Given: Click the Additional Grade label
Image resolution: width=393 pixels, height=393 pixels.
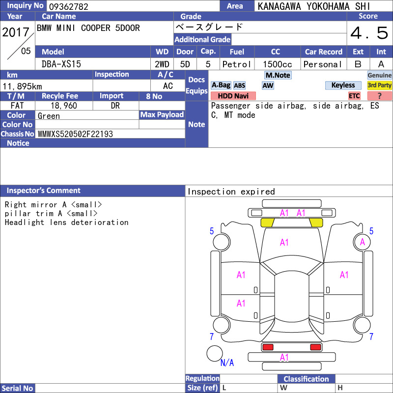Looking at the screenshot, I should 202,39.
